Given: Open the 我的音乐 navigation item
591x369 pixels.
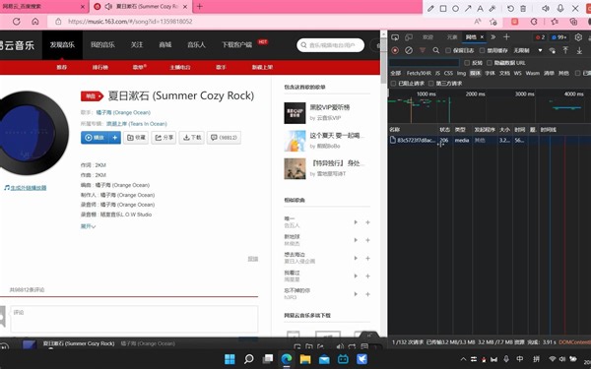Looking at the screenshot, I should [102, 45].
